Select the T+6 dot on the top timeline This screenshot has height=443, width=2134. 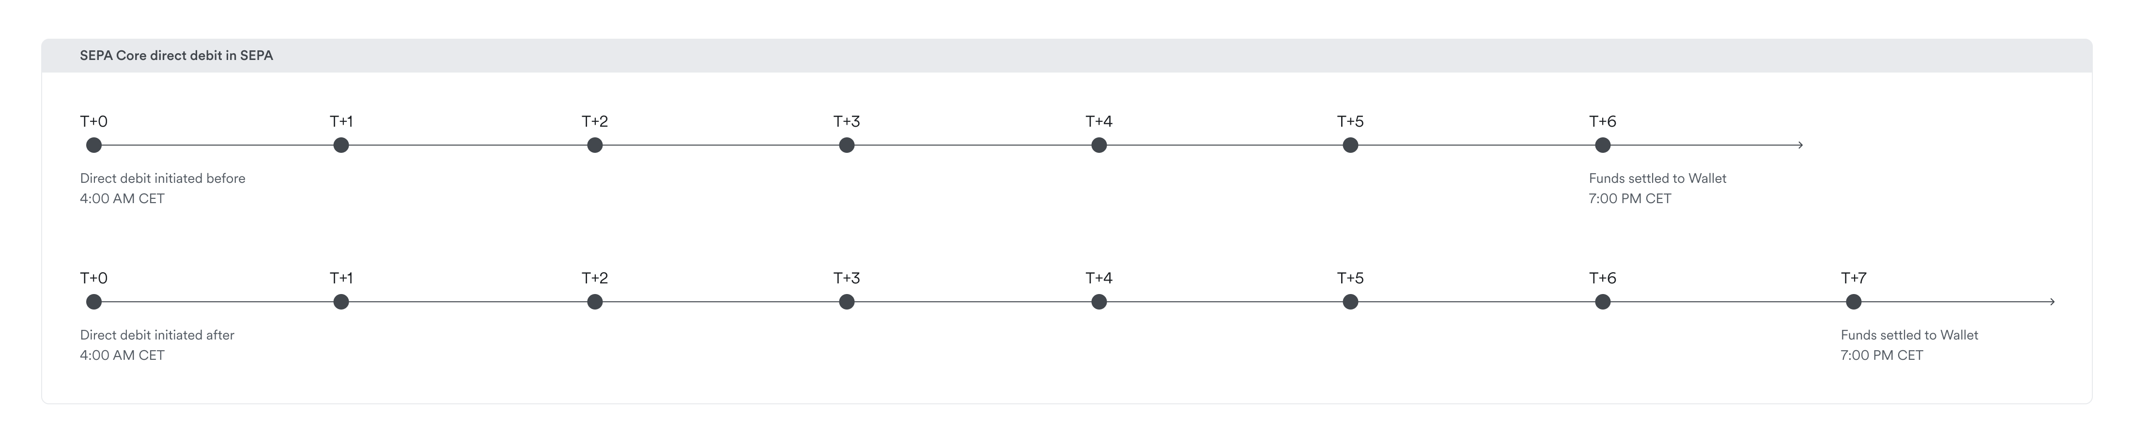pos(1603,146)
